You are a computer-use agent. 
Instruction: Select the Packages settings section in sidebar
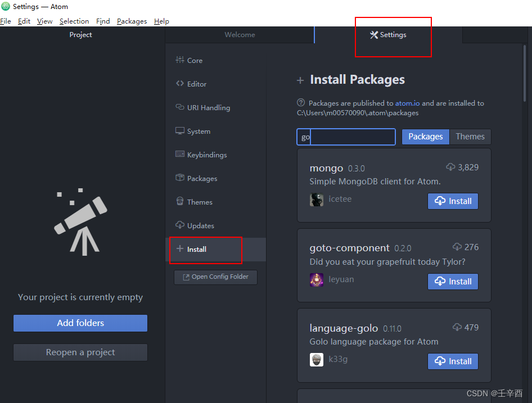click(201, 178)
